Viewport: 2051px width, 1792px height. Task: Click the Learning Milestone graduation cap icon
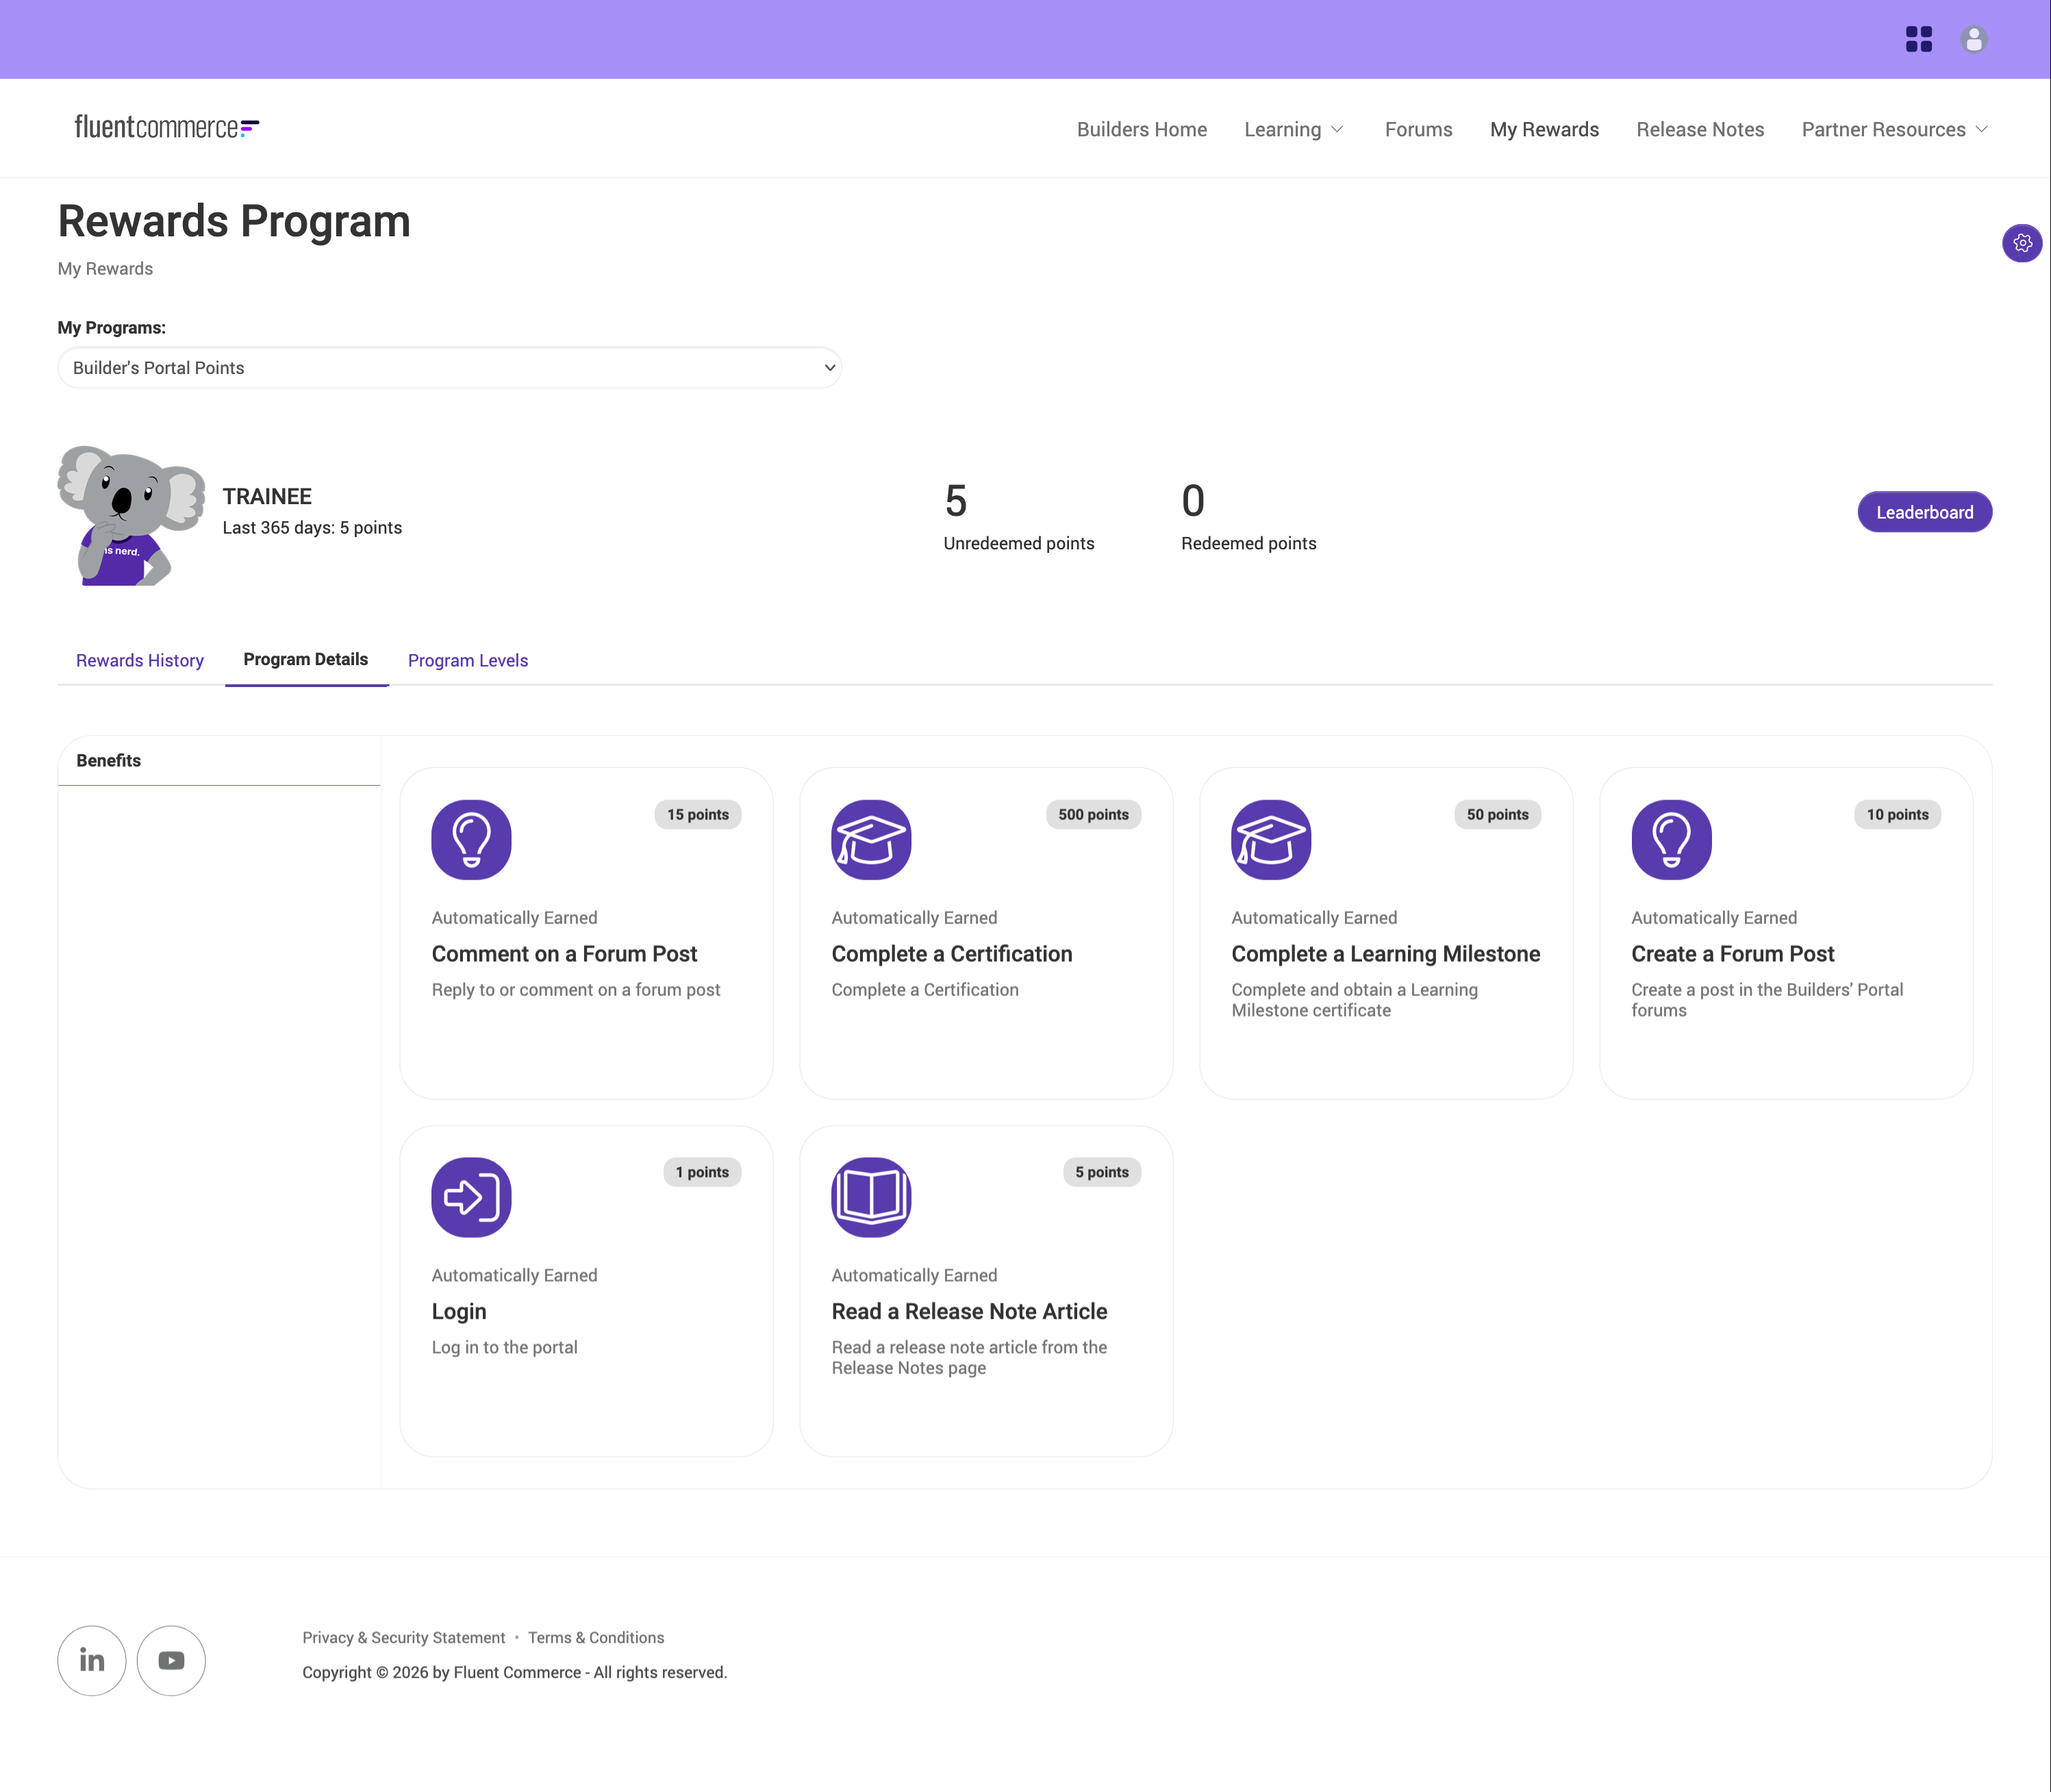[x=1272, y=839]
